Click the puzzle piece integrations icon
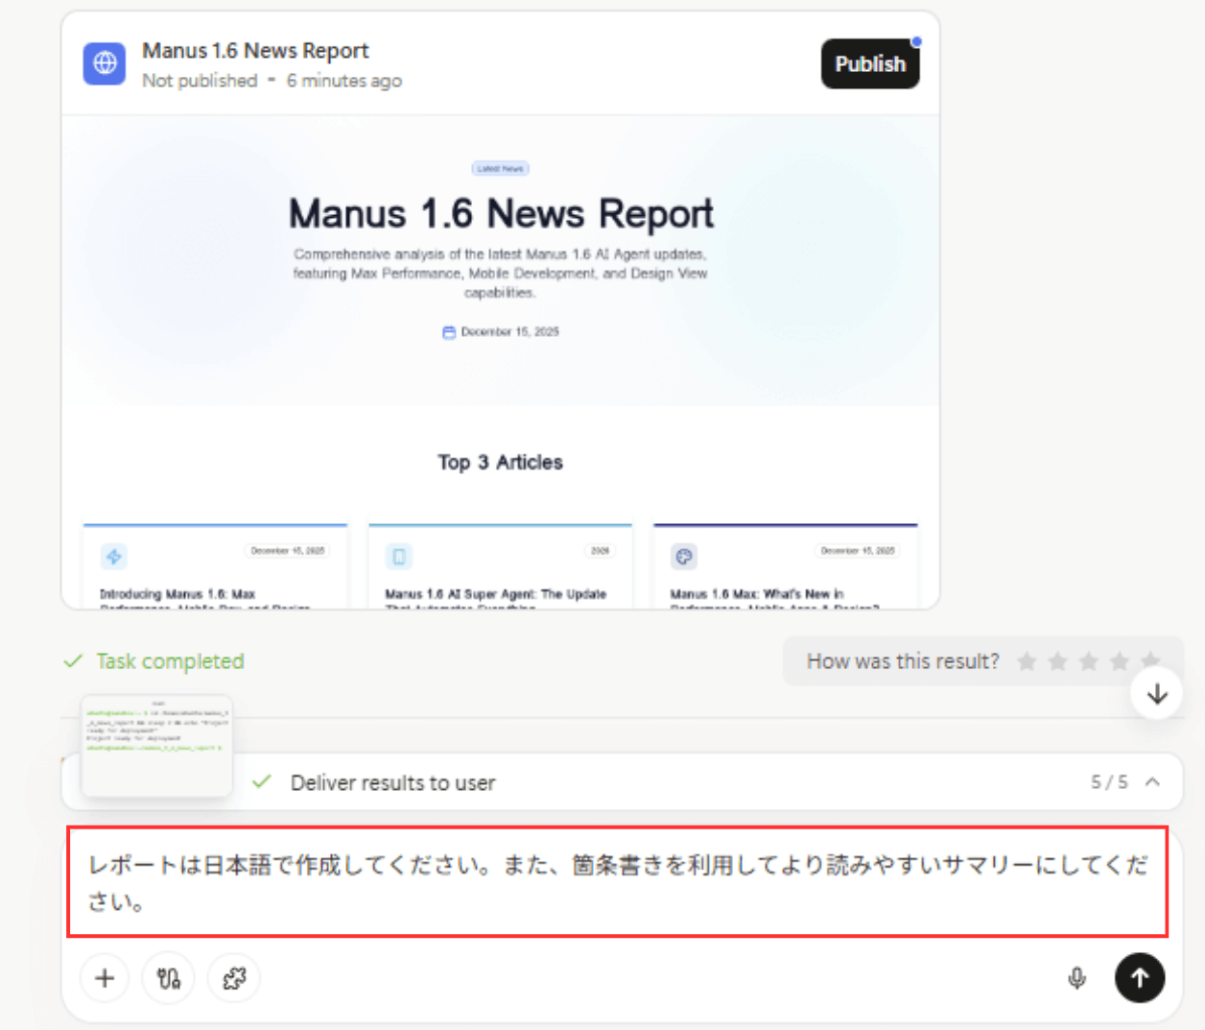The width and height of the screenshot is (1205, 1030). point(234,978)
